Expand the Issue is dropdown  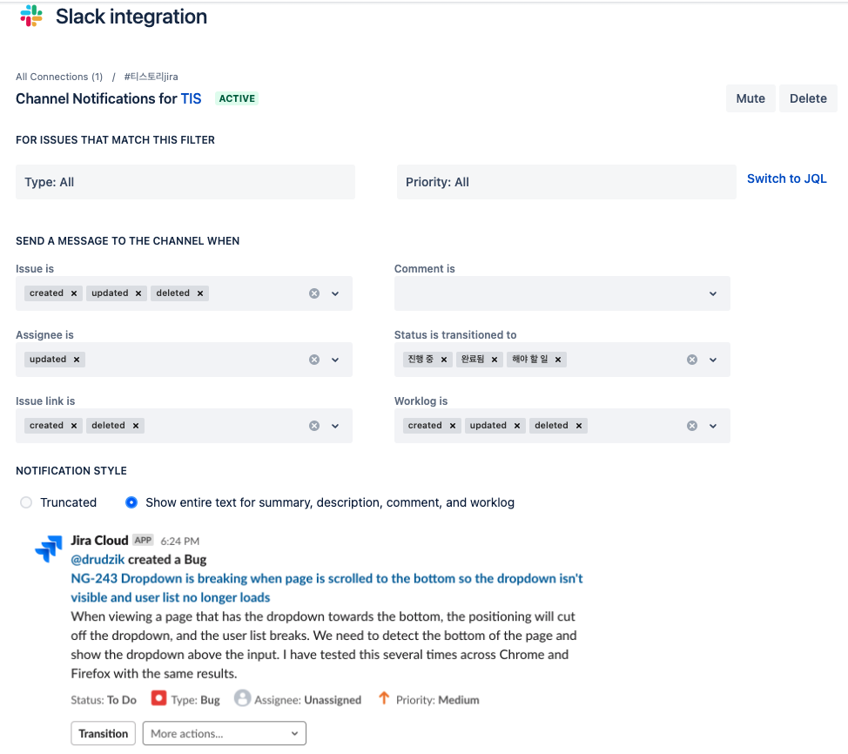click(x=335, y=293)
